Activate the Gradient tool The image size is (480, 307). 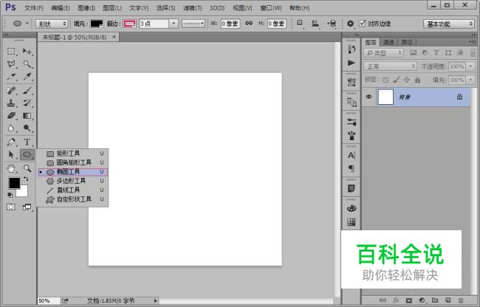27,116
